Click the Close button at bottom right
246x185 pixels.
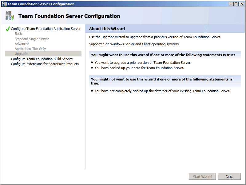coord(229,177)
